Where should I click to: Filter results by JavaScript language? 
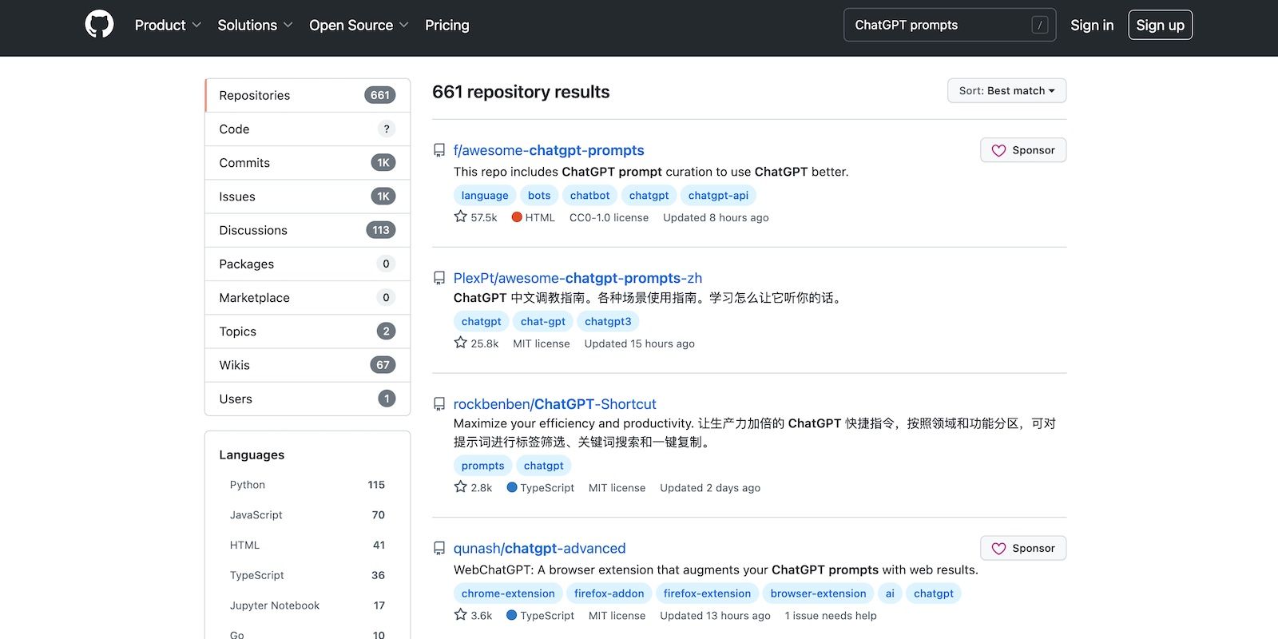[308, 515]
